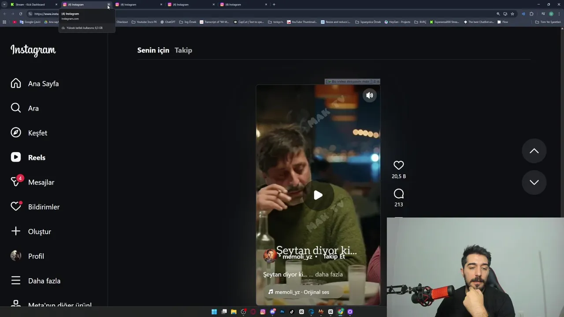Open Instagram app in taskbar
Screen dimensions: 564x317
(263, 312)
